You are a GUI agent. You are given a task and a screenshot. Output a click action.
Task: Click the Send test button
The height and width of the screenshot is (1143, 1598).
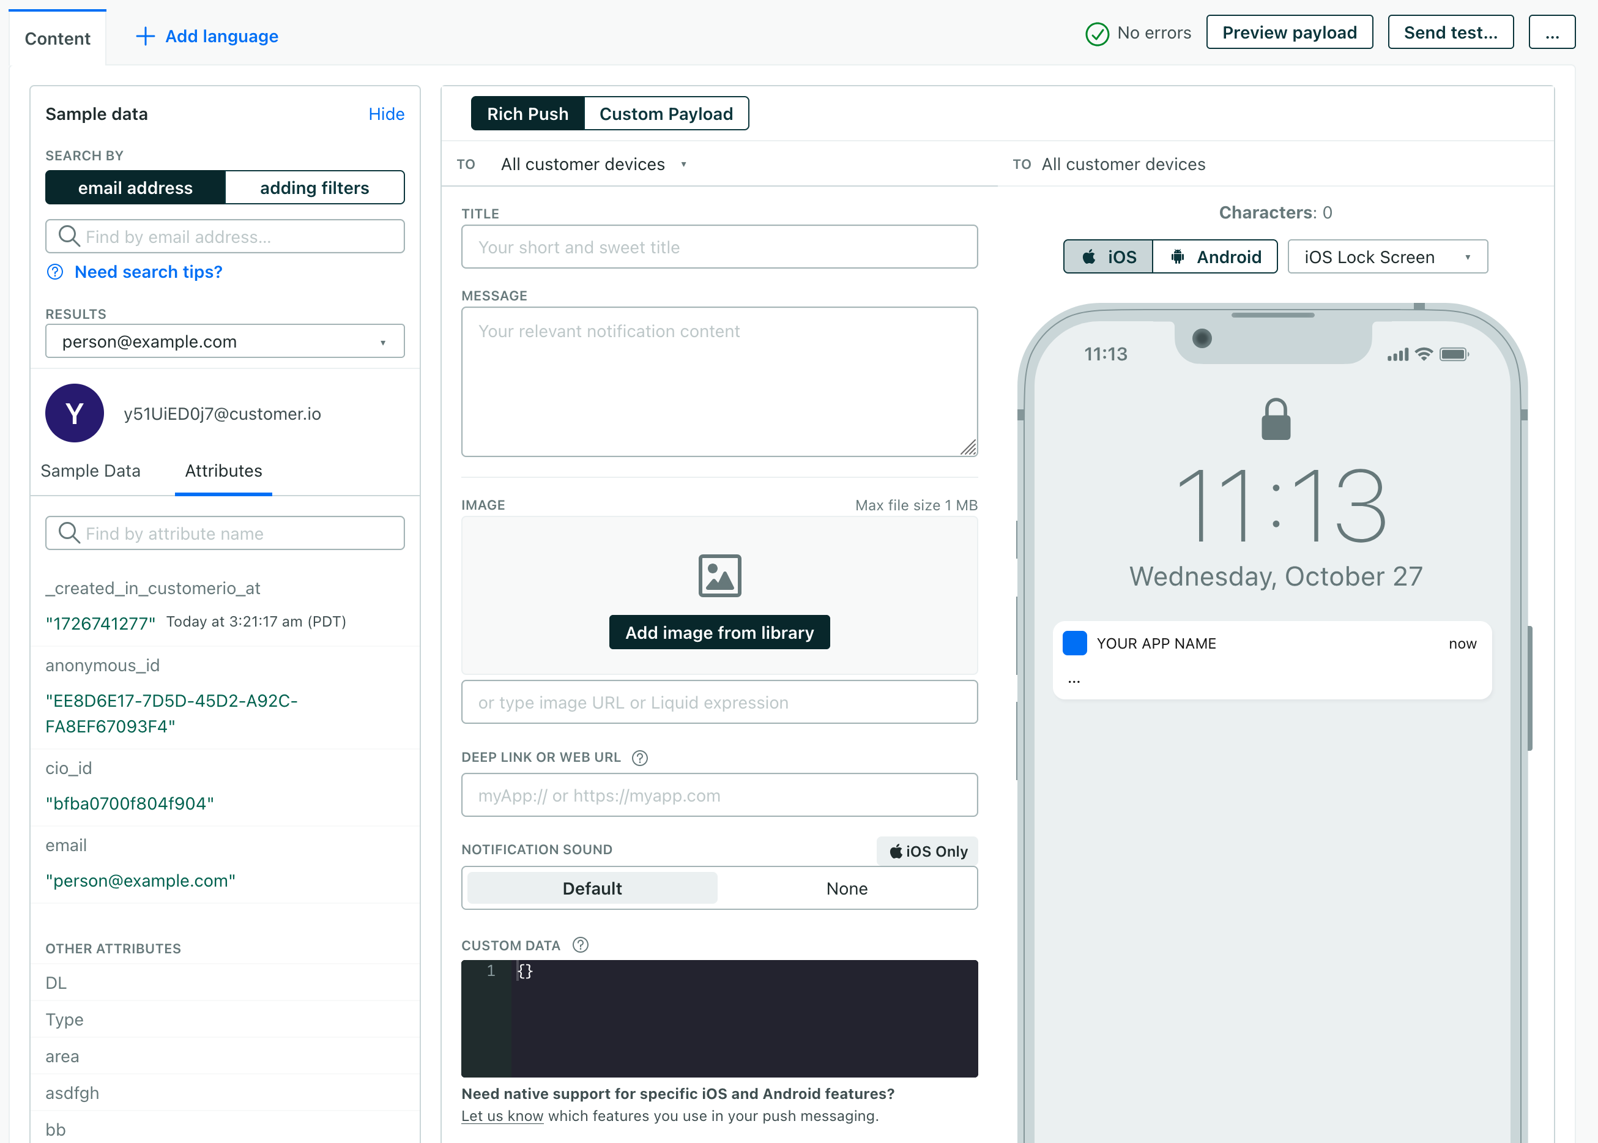1452,34
